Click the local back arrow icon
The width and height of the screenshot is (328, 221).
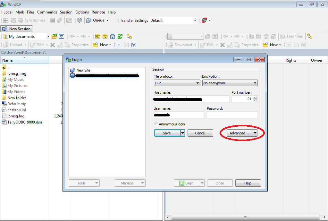coord(72,37)
